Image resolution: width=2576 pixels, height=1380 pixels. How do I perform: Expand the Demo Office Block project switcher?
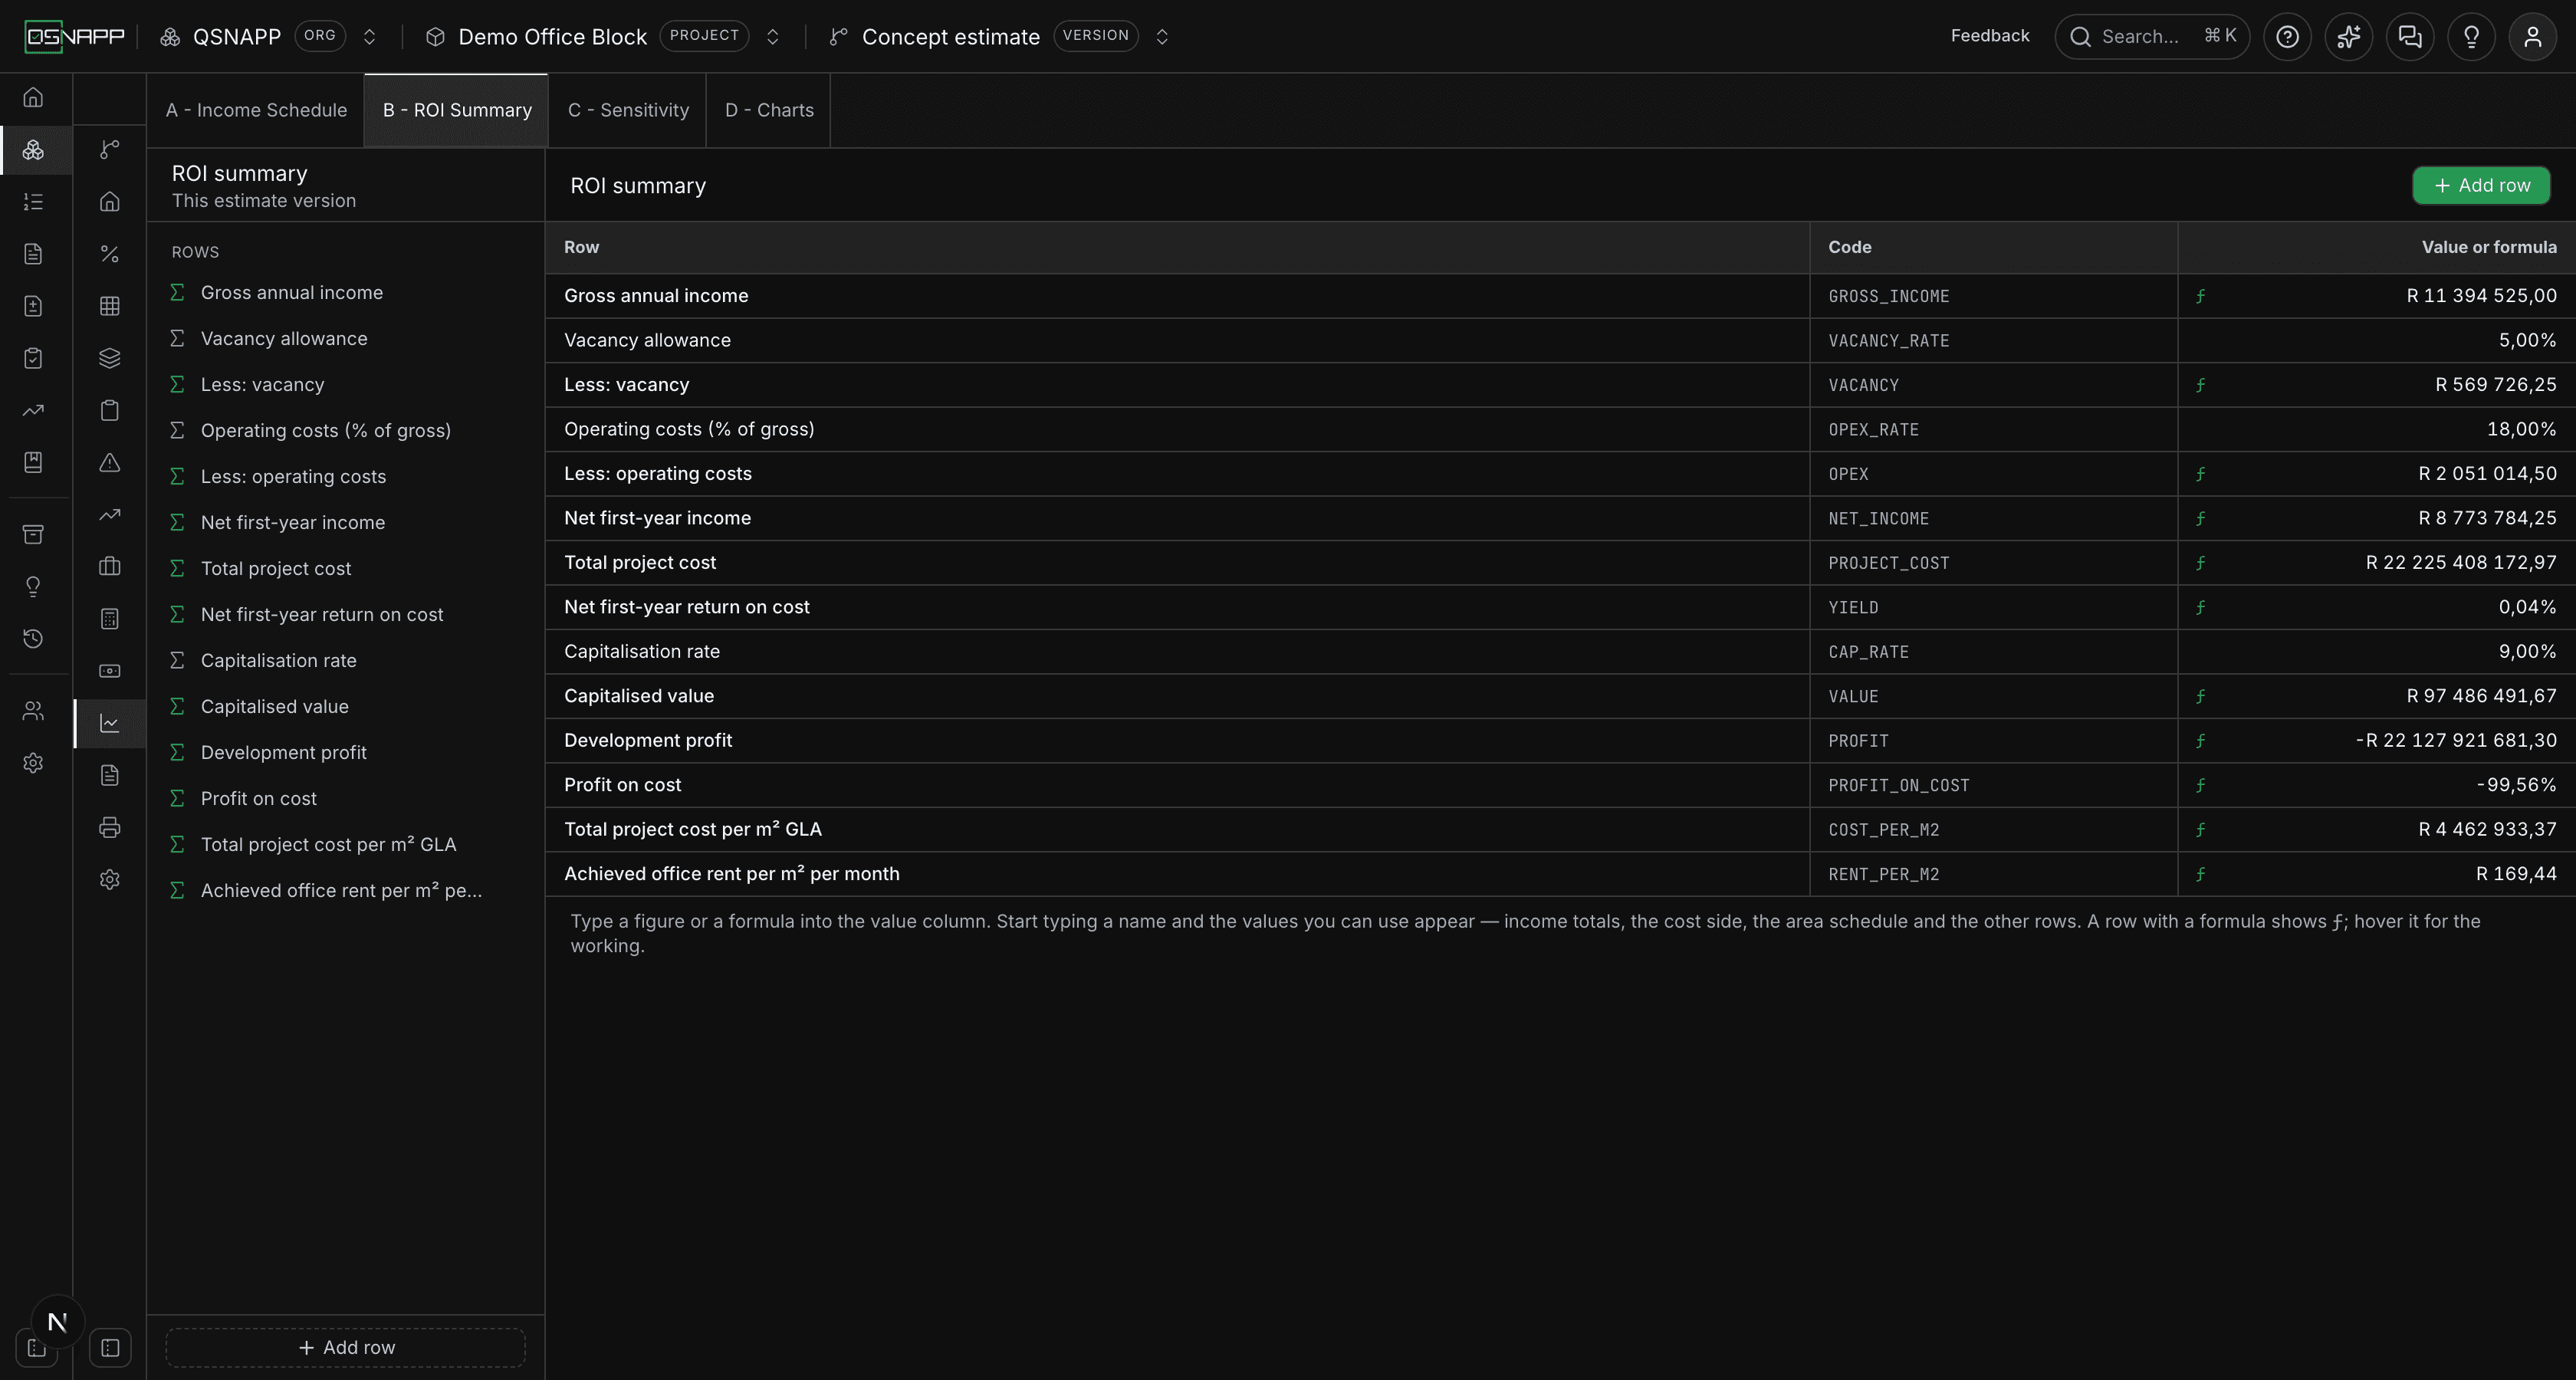click(772, 37)
